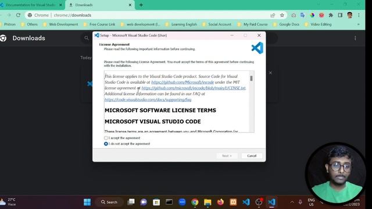Open Google Chrome from taskbar
Image resolution: width=372 pixels, height=209 pixels.
pyautogui.click(x=195, y=202)
